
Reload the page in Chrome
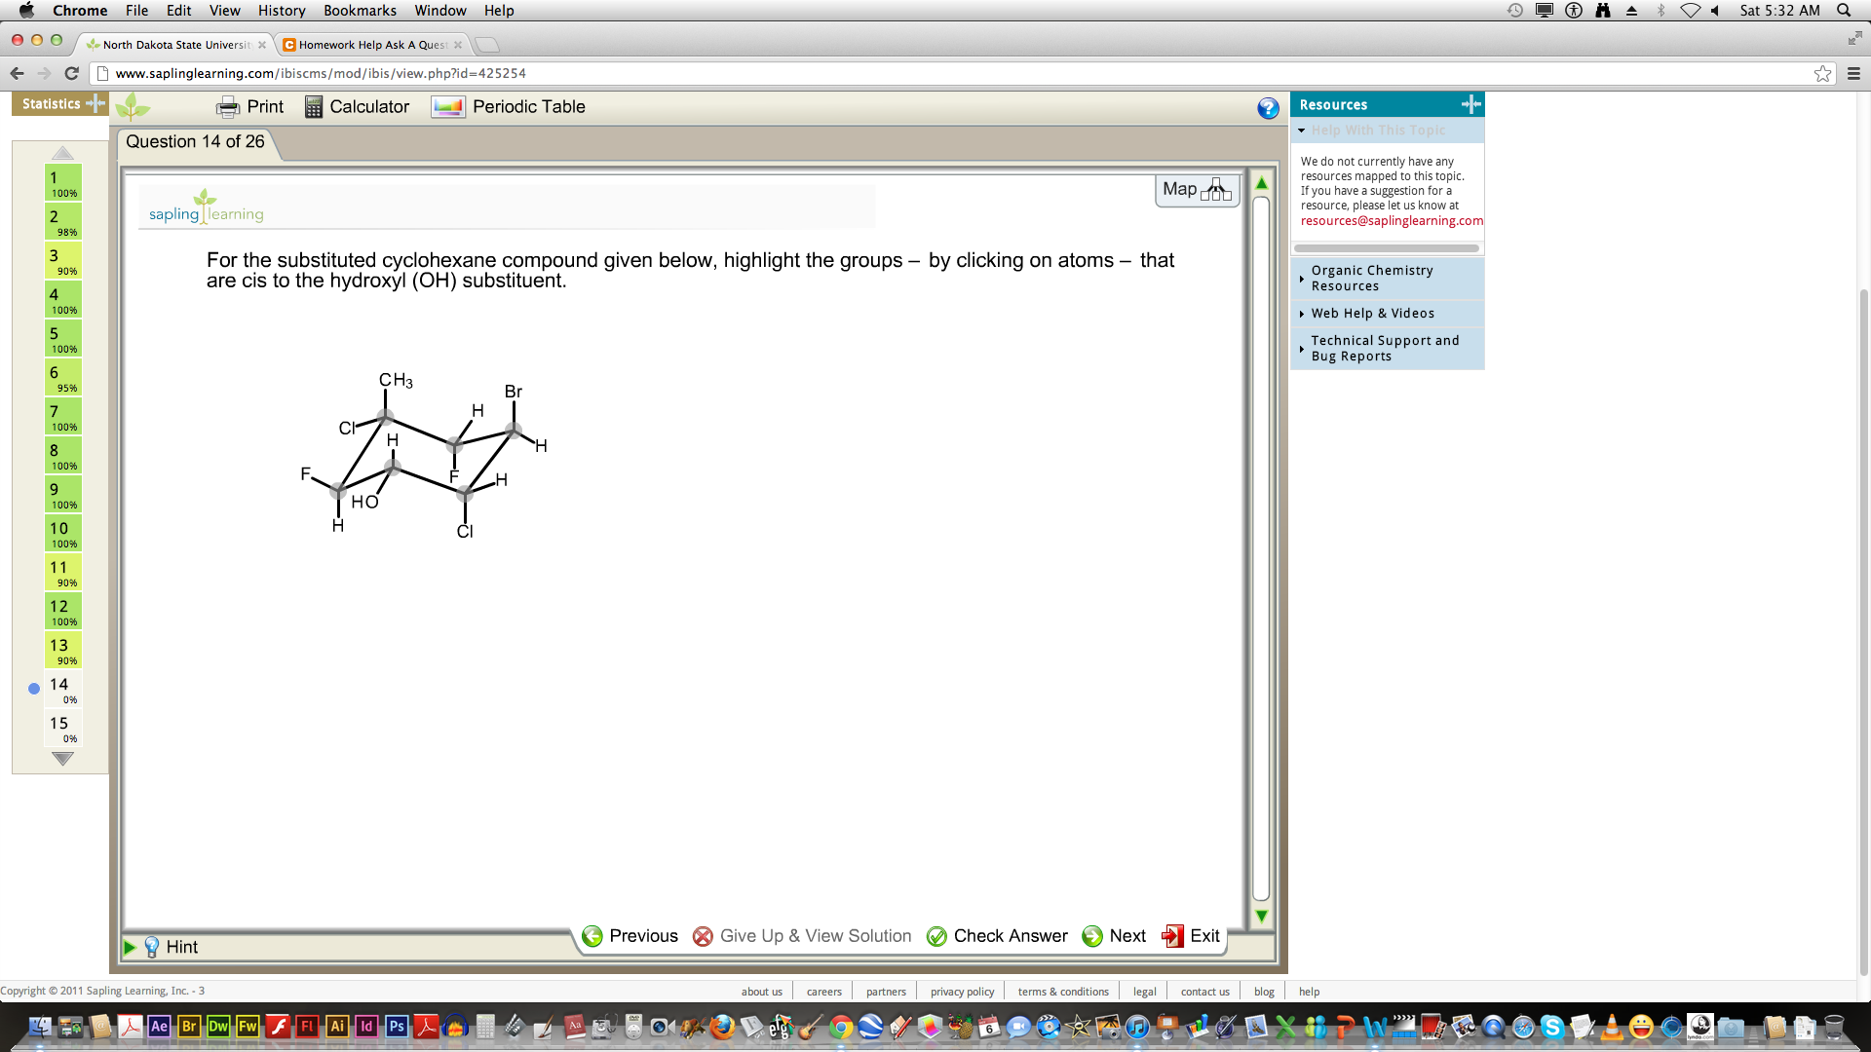[71, 73]
